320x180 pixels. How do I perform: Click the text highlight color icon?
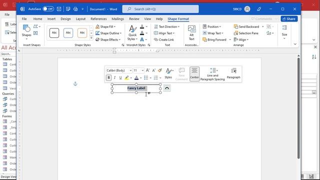point(126,77)
